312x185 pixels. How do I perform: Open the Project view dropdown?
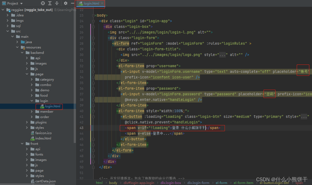(x=21, y=3)
